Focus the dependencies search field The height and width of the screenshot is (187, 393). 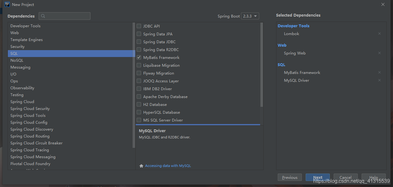64,16
